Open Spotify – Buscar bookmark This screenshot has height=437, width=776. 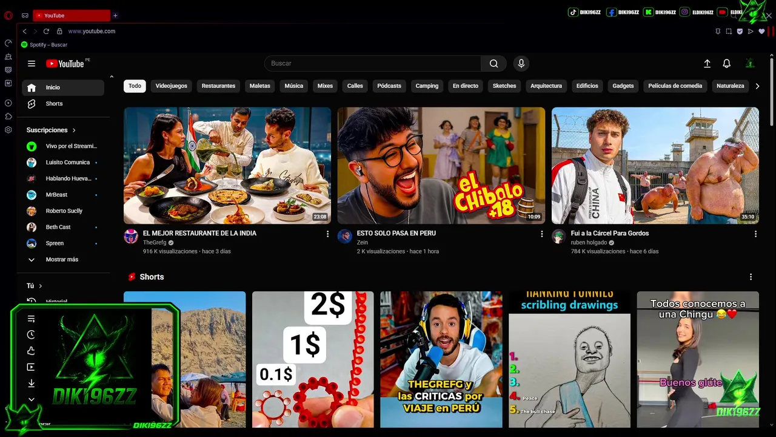pyautogui.click(x=44, y=45)
